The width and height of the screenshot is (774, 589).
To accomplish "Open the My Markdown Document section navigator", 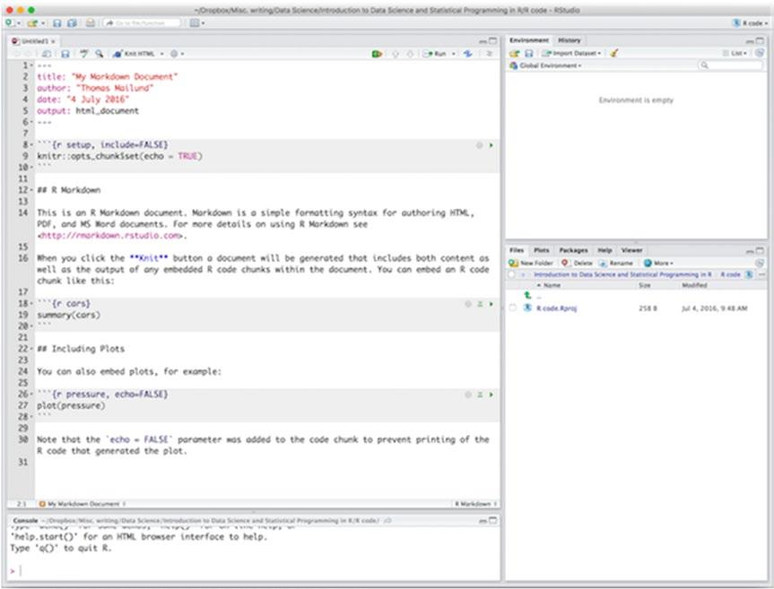I will pos(83,504).
